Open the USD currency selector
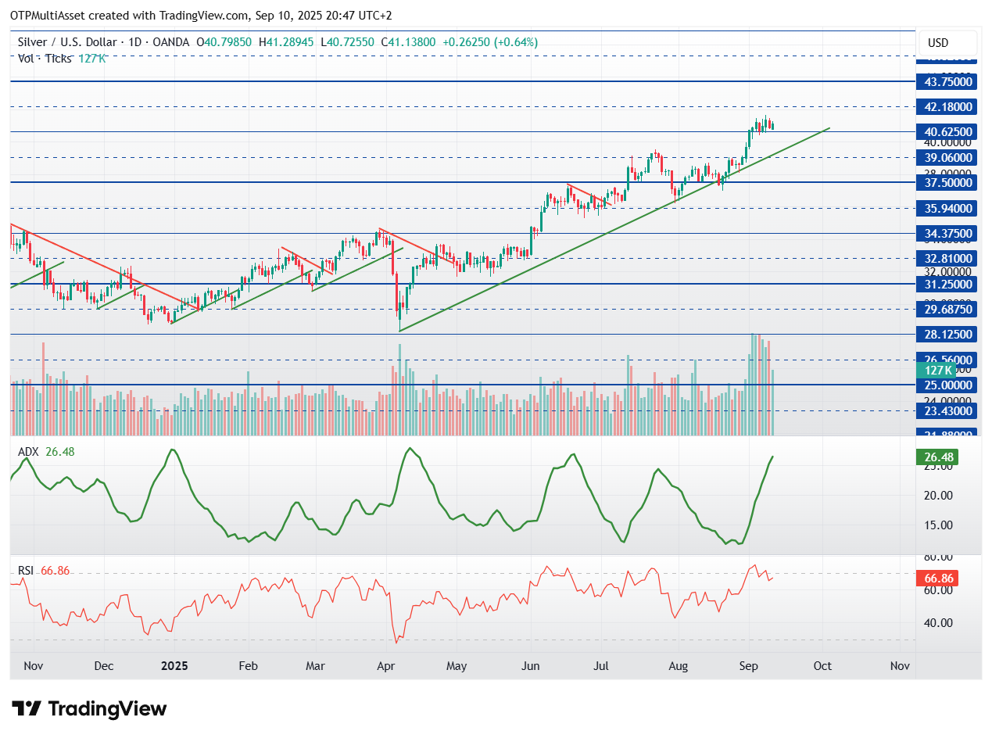Image resolution: width=992 pixels, height=738 pixels. point(948,42)
